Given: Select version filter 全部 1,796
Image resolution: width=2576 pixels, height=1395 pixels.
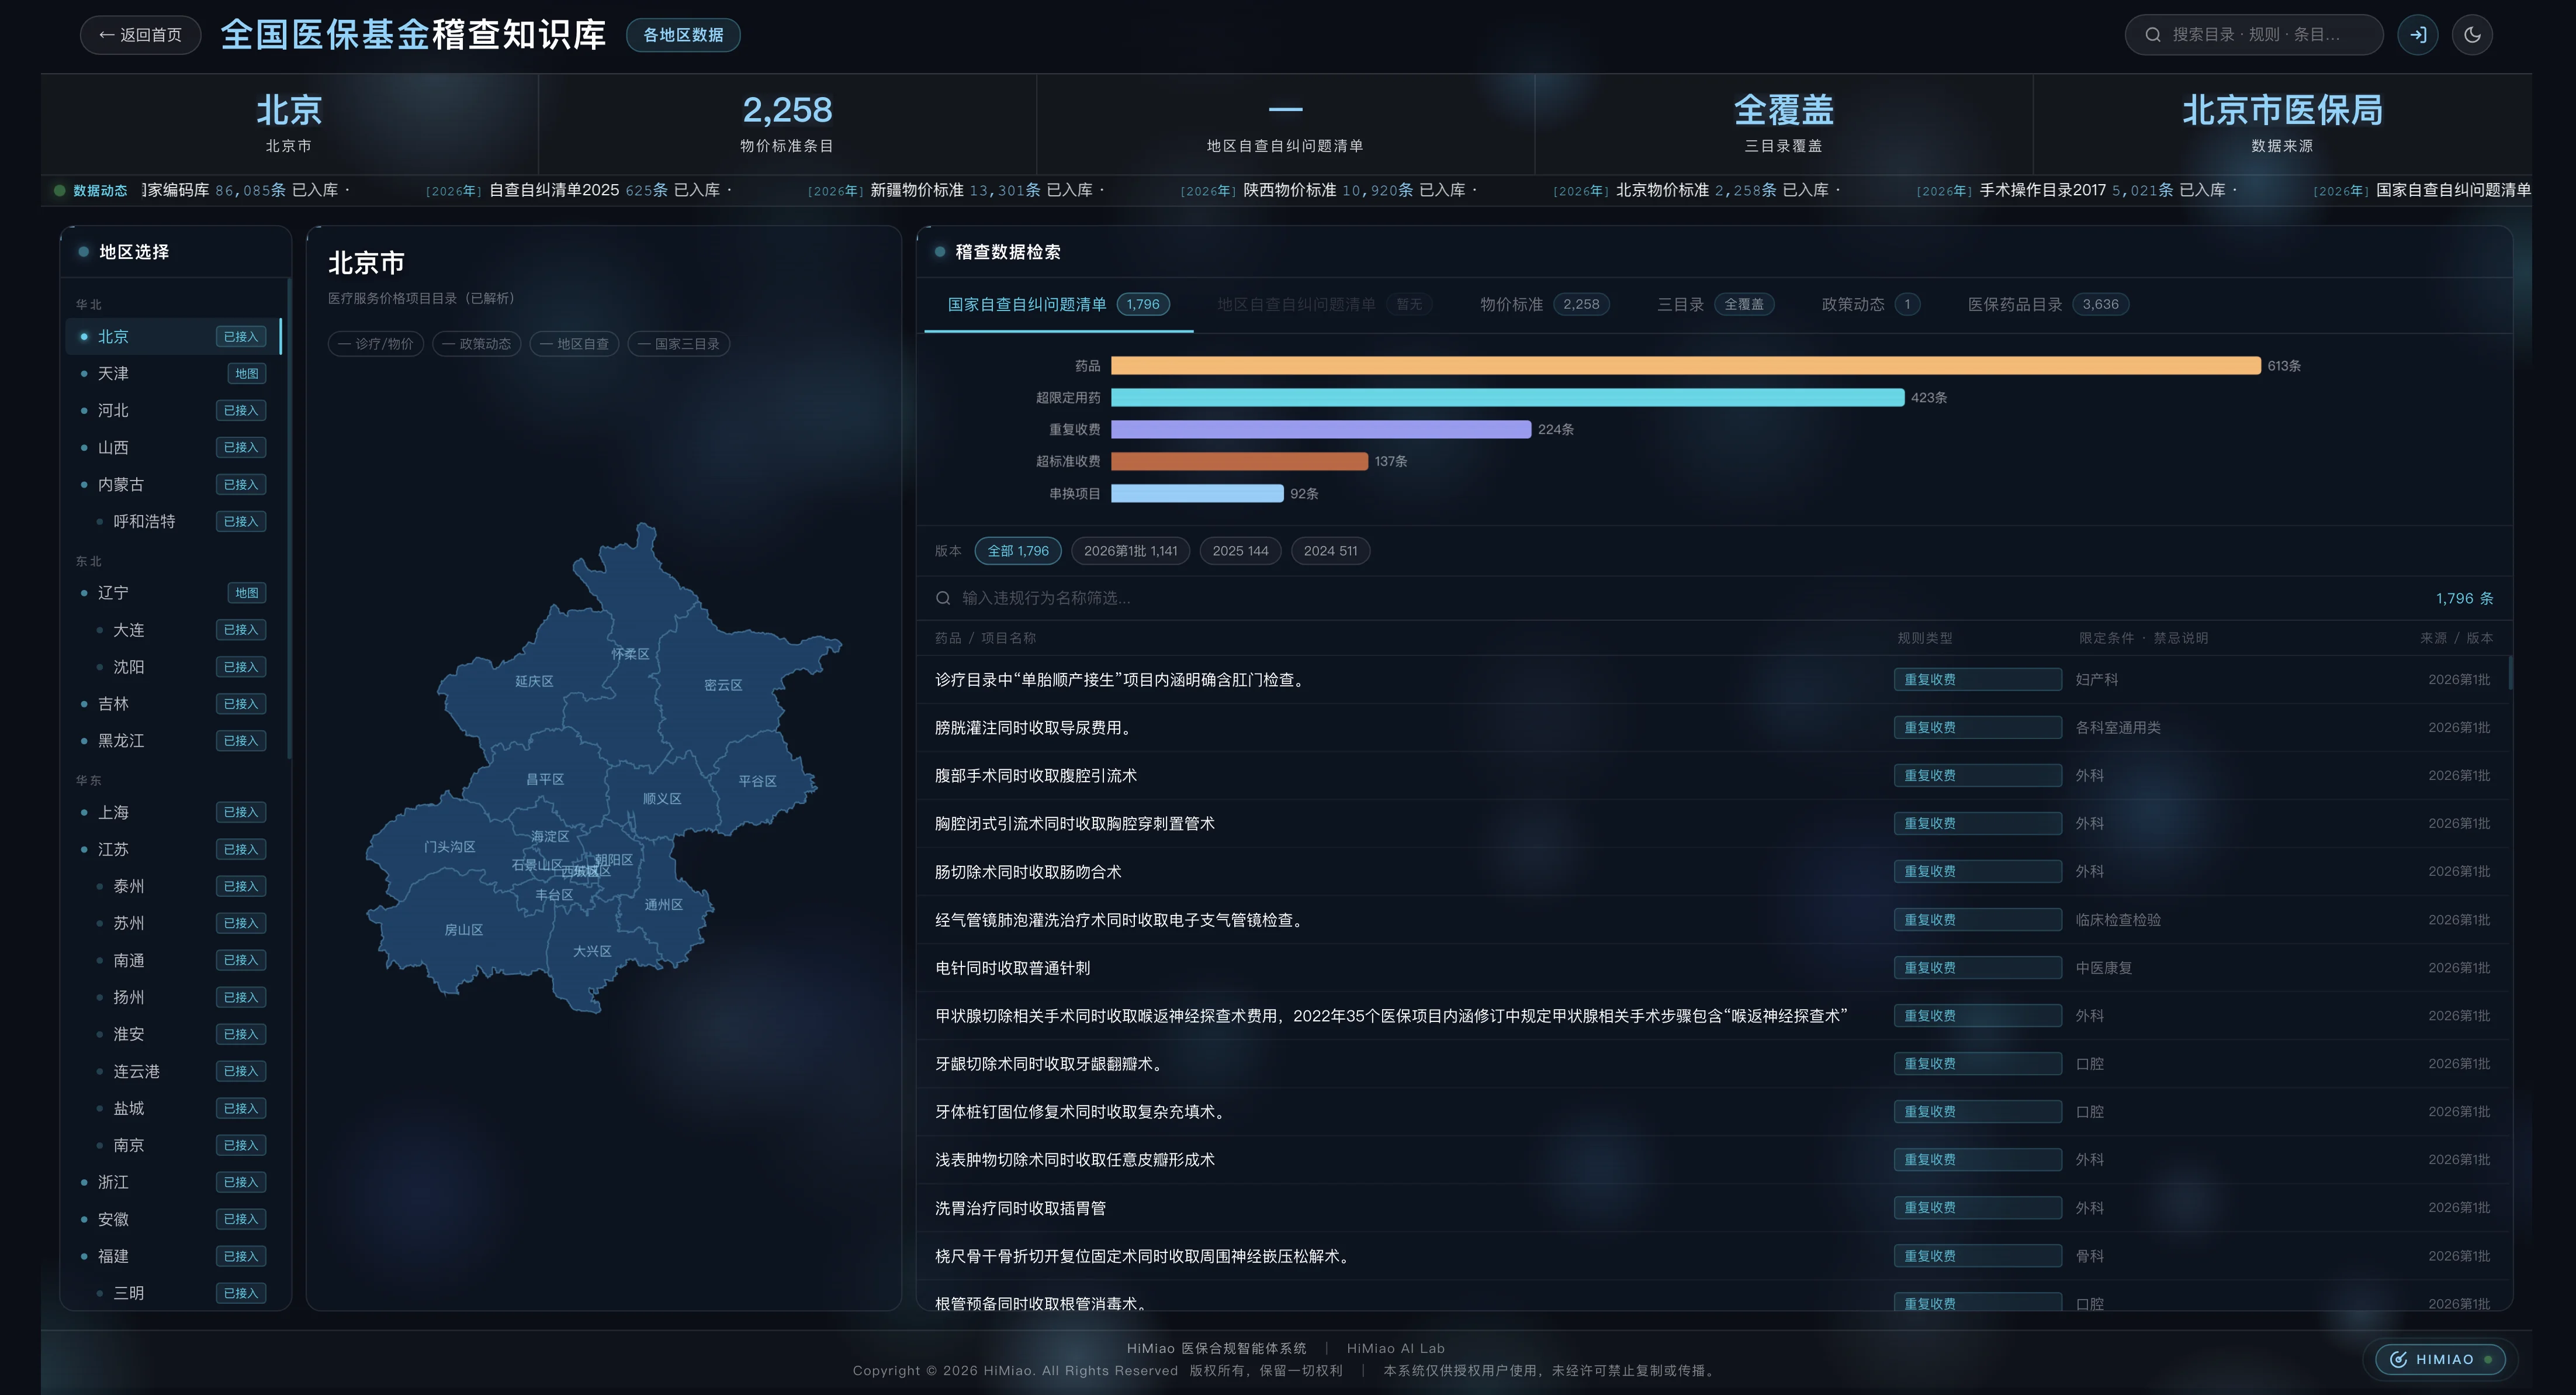Looking at the screenshot, I should 1018,551.
